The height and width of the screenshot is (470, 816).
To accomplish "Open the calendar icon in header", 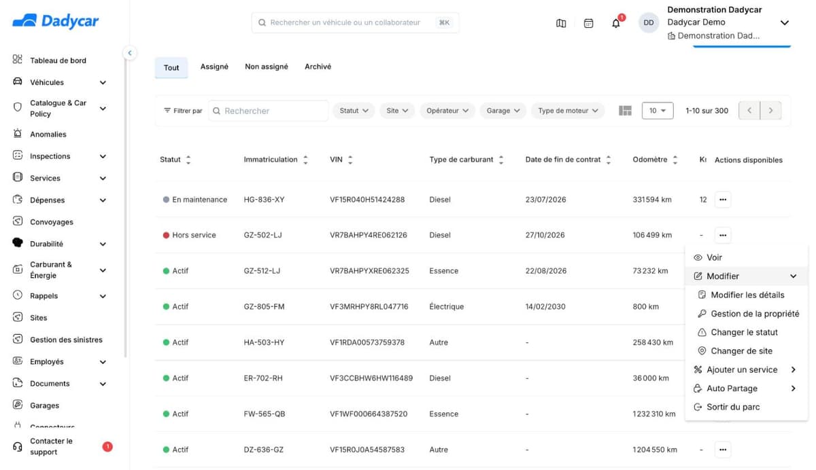I will coord(589,23).
